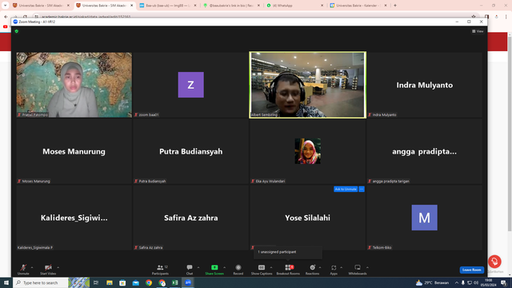
Task: Expand arrow beside Apps
Action: tap(342, 267)
